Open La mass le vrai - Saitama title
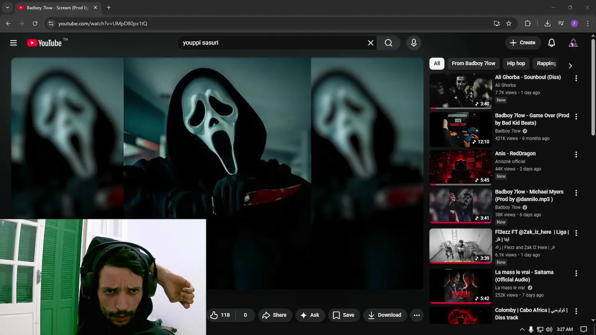 (524, 276)
